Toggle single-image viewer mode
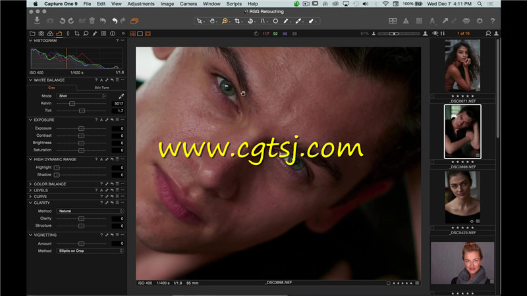 click(x=140, y=34)
